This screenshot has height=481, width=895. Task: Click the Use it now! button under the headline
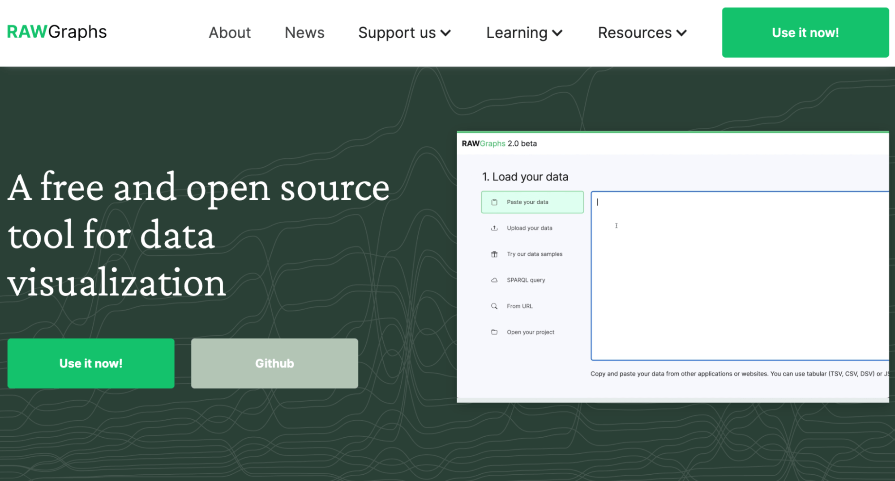pos(91,363)
